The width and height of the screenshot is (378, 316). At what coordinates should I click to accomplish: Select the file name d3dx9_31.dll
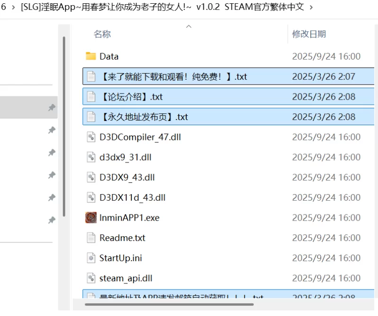tap(125, 157)
